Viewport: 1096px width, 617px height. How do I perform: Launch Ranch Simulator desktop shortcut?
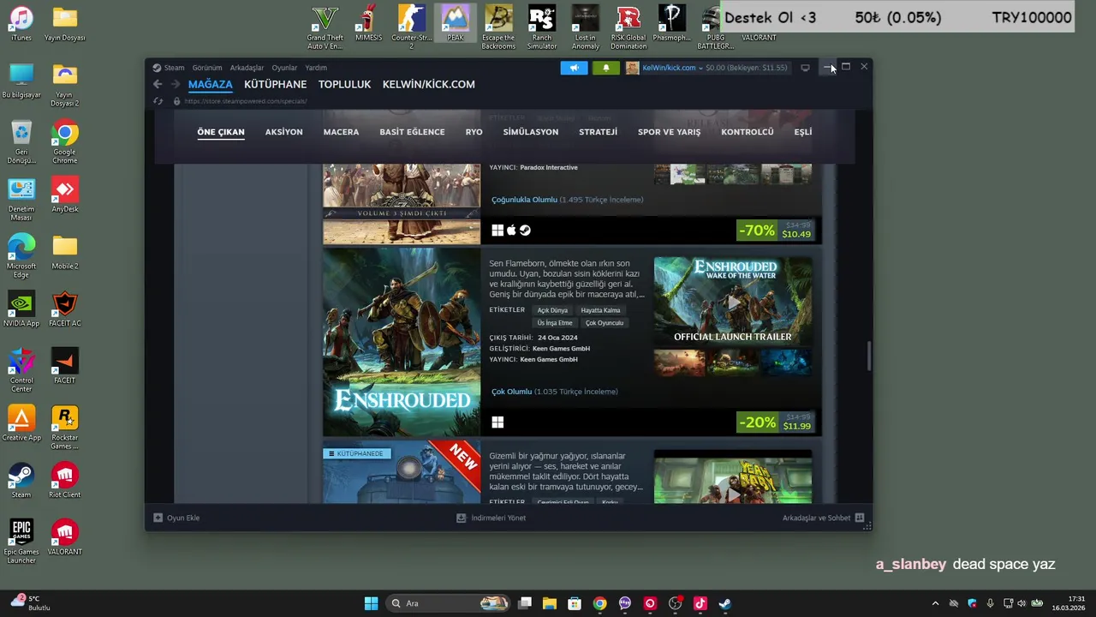(x=541, y=27)
